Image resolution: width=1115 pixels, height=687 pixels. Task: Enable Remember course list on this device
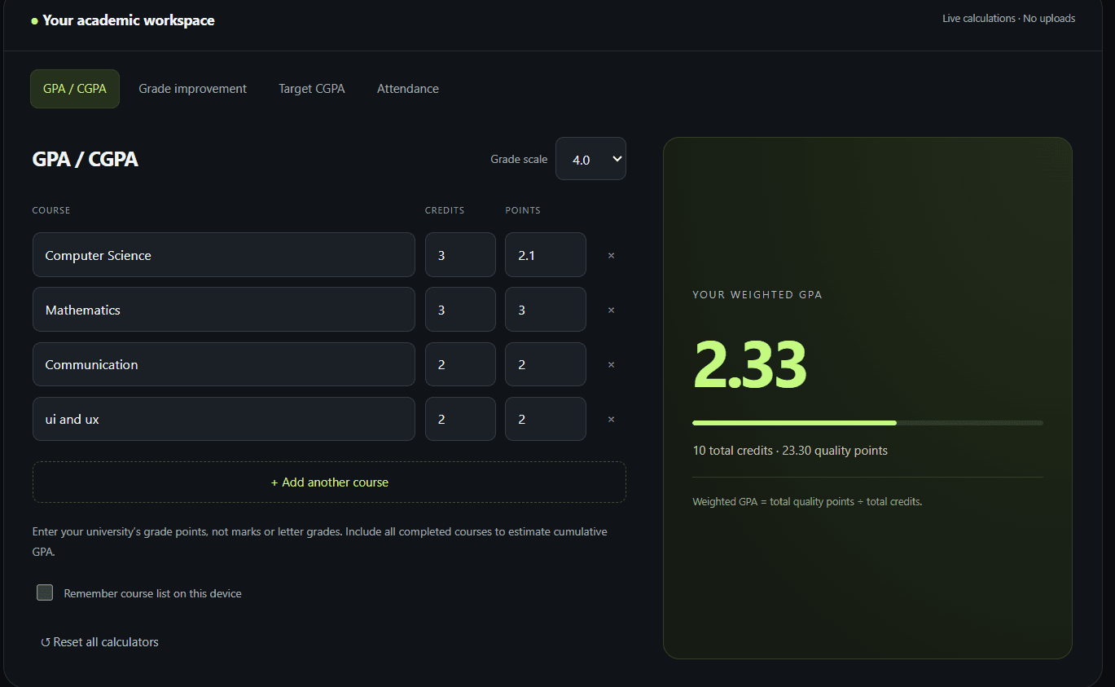(45, 592)
